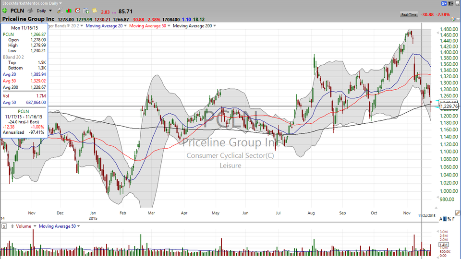Click the Real-Time button
The height and width of the screenshot is (259, 461).
pos(409,15)
